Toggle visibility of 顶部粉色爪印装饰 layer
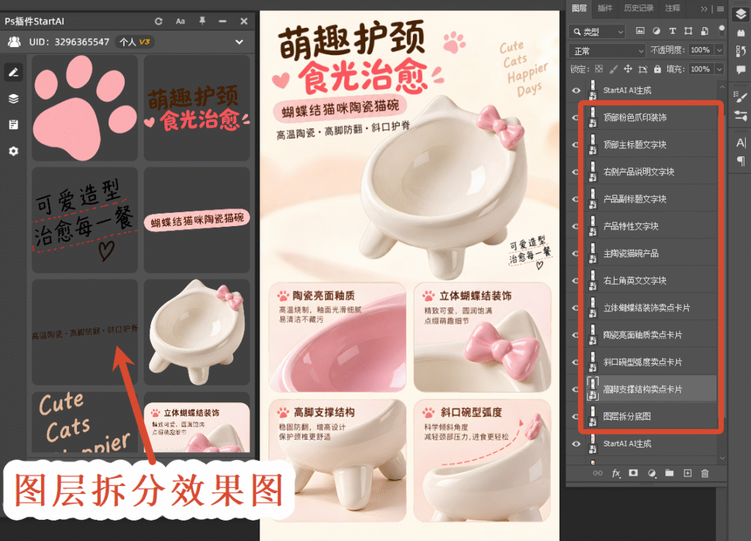 tap(576, 117)
